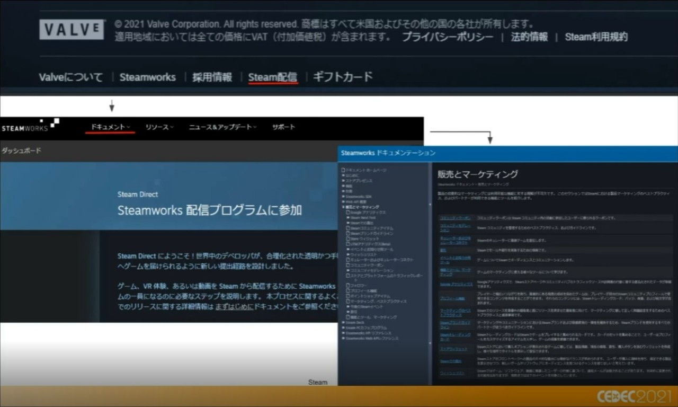Open the Steamworks footer link
Screen dimensions: 678x407
point(147,77)
